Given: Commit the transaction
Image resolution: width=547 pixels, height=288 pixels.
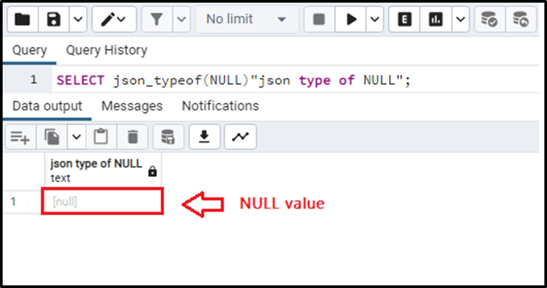Looking at the screenshot, I should (489, 19).
